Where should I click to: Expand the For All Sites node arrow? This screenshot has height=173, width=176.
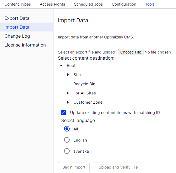68,93
